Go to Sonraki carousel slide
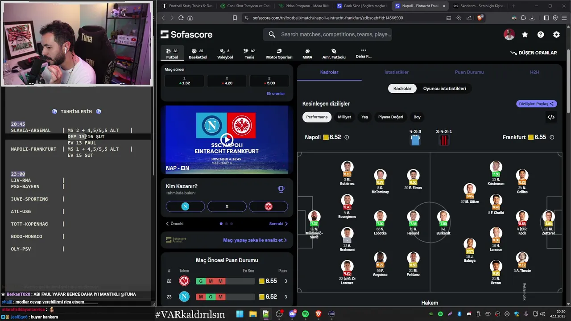The image size is (571, 321). coord(278,224)
